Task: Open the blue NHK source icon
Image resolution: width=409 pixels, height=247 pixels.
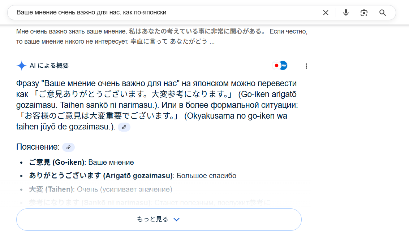Action: pyautogui.click(x=284, y=66)
